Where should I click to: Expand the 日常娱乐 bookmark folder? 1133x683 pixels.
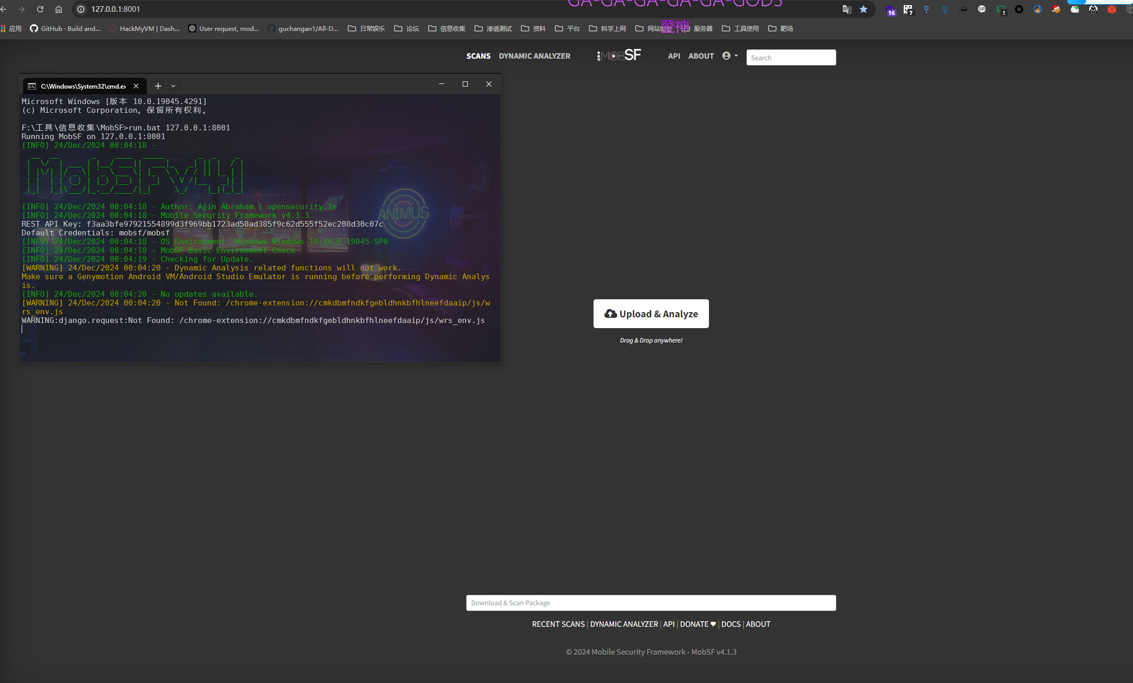(366, 29)
